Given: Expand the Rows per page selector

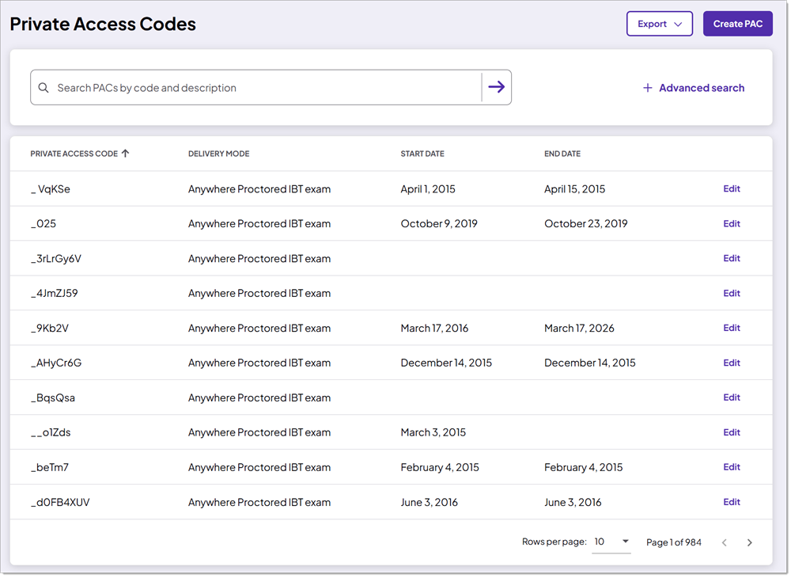Looking at the screenshot, I should click(611, 542).
